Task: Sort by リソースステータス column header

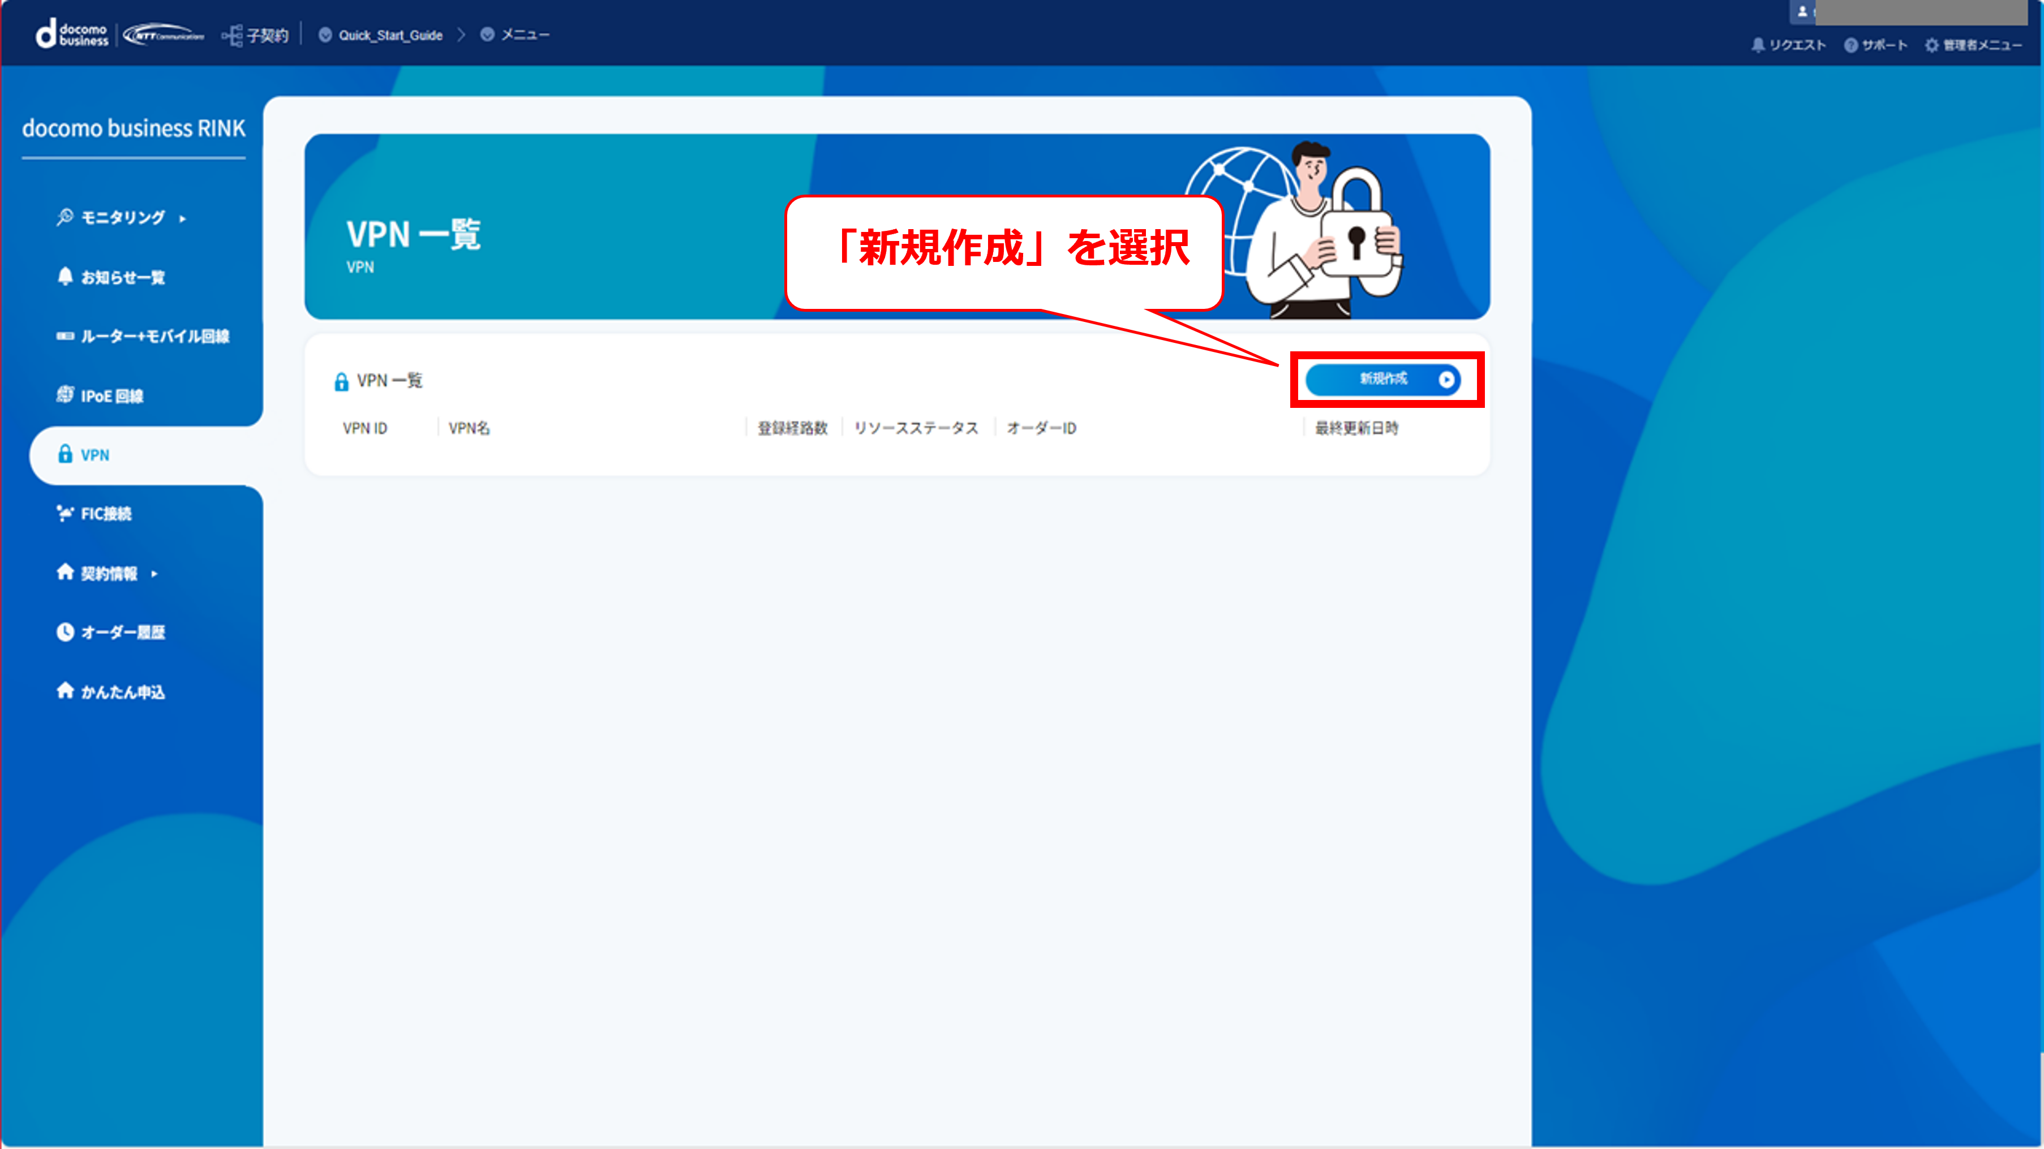Action: point(916,428)
